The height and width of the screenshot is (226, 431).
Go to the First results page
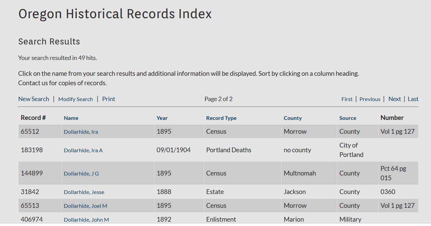tap(347, 99)
